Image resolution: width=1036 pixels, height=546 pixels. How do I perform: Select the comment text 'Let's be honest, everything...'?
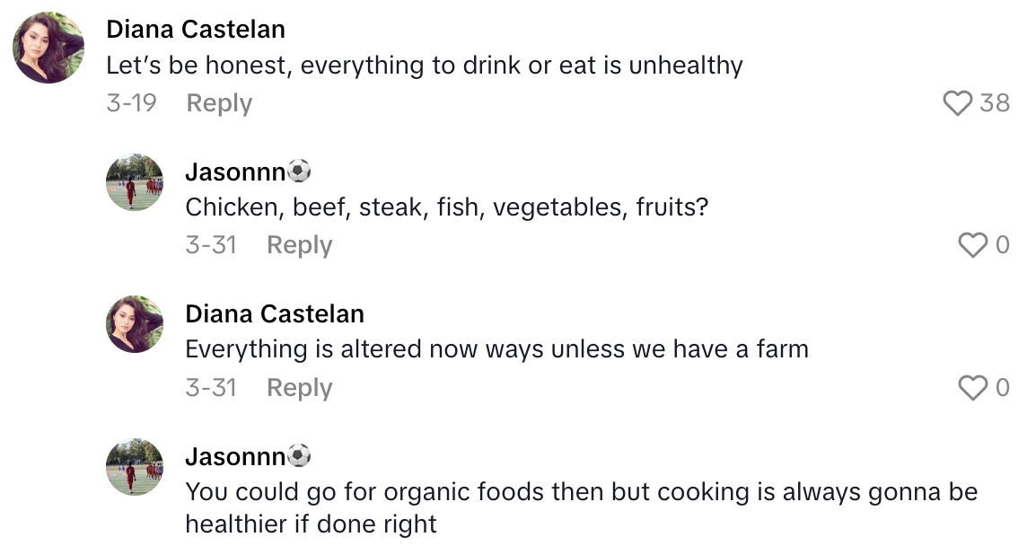424,66
